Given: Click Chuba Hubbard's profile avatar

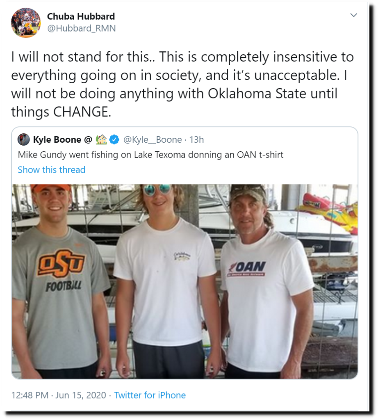Looking at the screenshot, I should (x=25, y=23).
